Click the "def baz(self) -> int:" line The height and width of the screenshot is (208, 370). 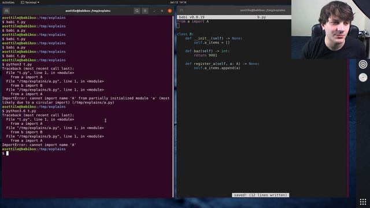point(207,51)
